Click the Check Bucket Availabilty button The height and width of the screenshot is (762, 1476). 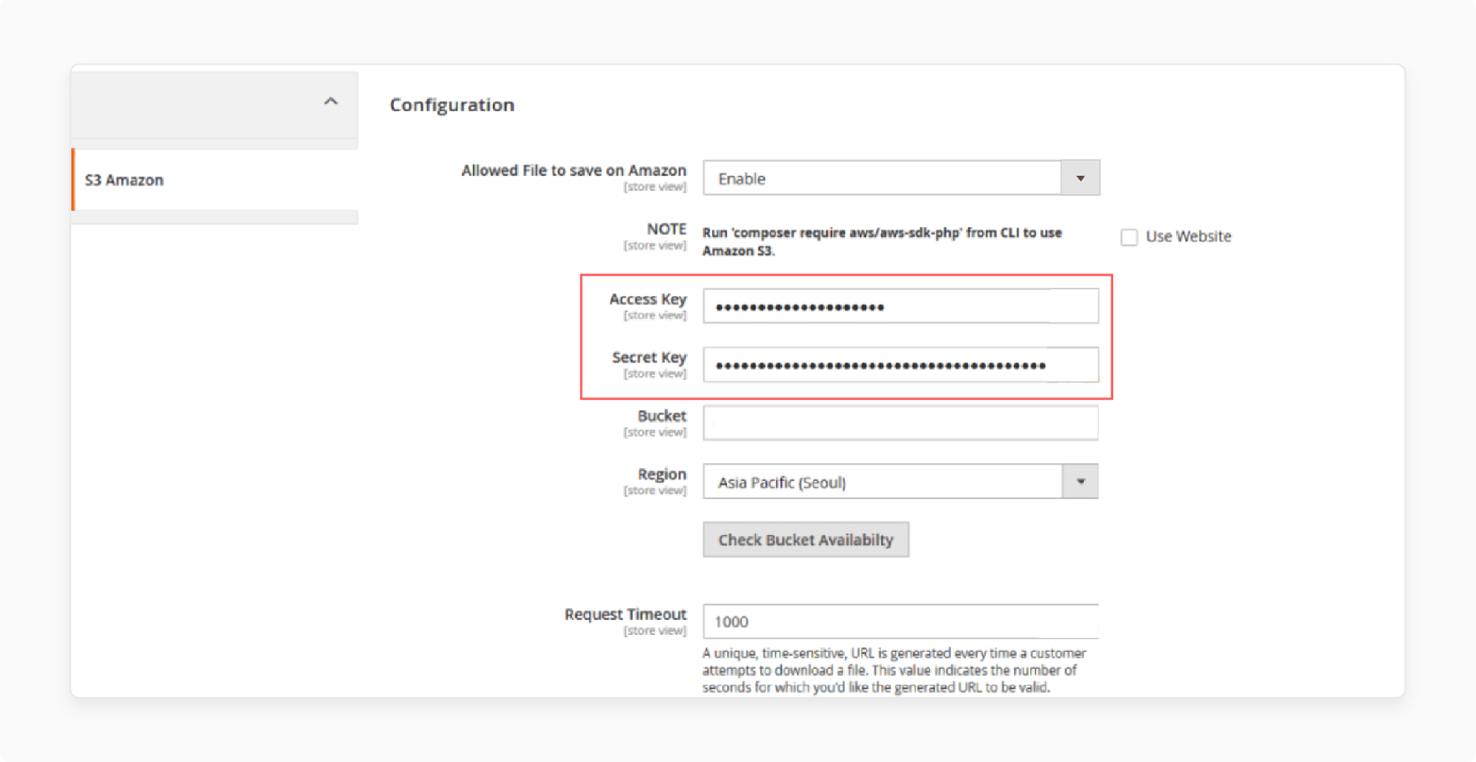(806, 538)
